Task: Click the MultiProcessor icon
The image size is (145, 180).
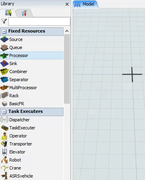Action: pyautogui.click(x=4, y=88)
